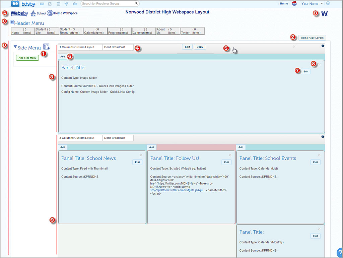Select the Home header menu item

coord(23,31)
